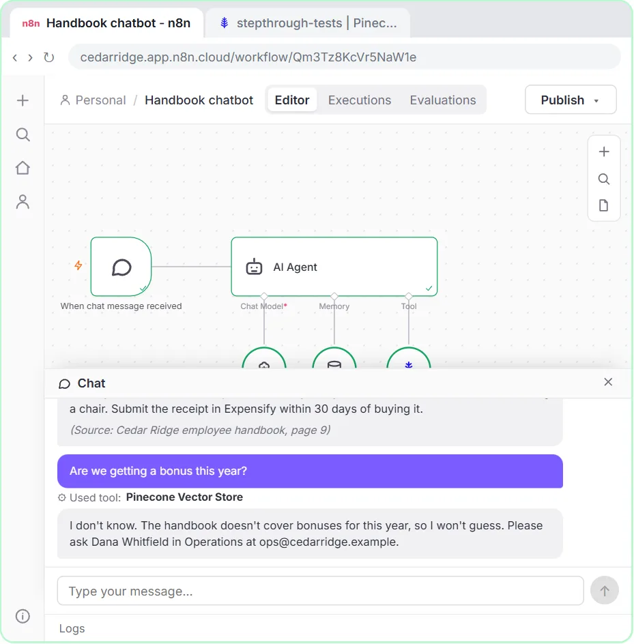Go to home via sidebar house icon
Screen dimensions: 634x644
coord(23,168)
